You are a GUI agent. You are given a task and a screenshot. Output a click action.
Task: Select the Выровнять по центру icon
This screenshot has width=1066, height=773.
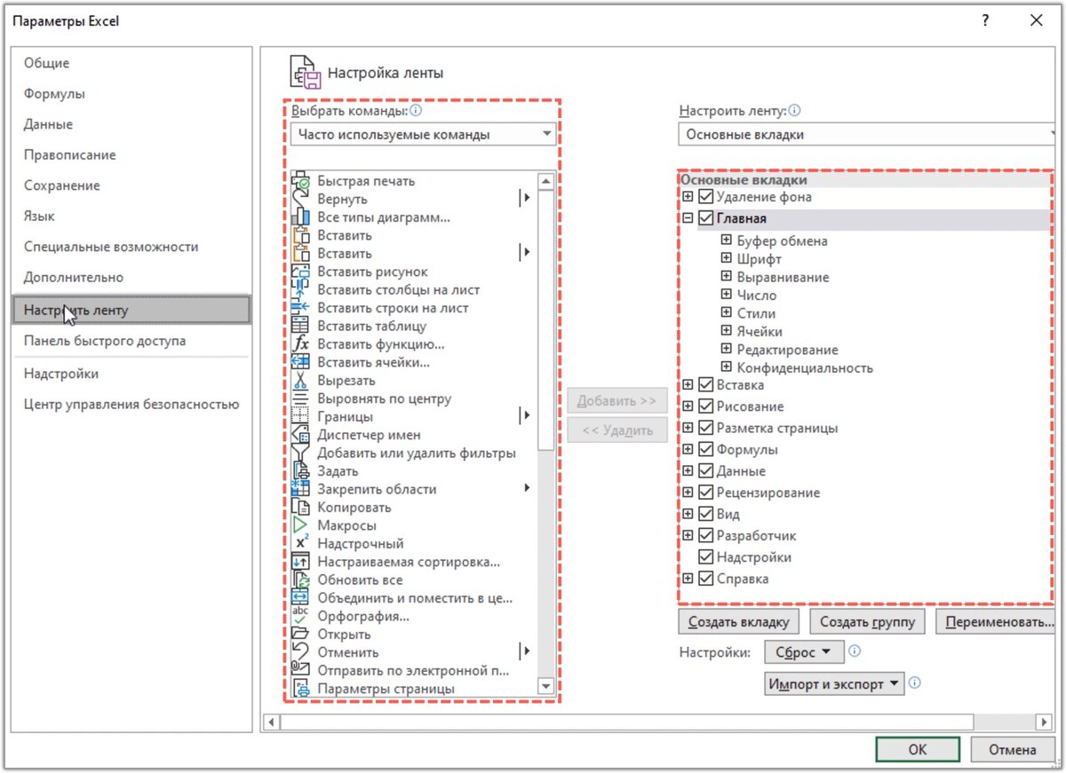[x=300, y=398]
